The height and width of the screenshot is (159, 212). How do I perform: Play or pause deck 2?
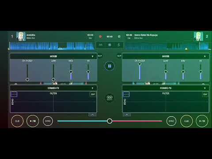coord(202,121)
